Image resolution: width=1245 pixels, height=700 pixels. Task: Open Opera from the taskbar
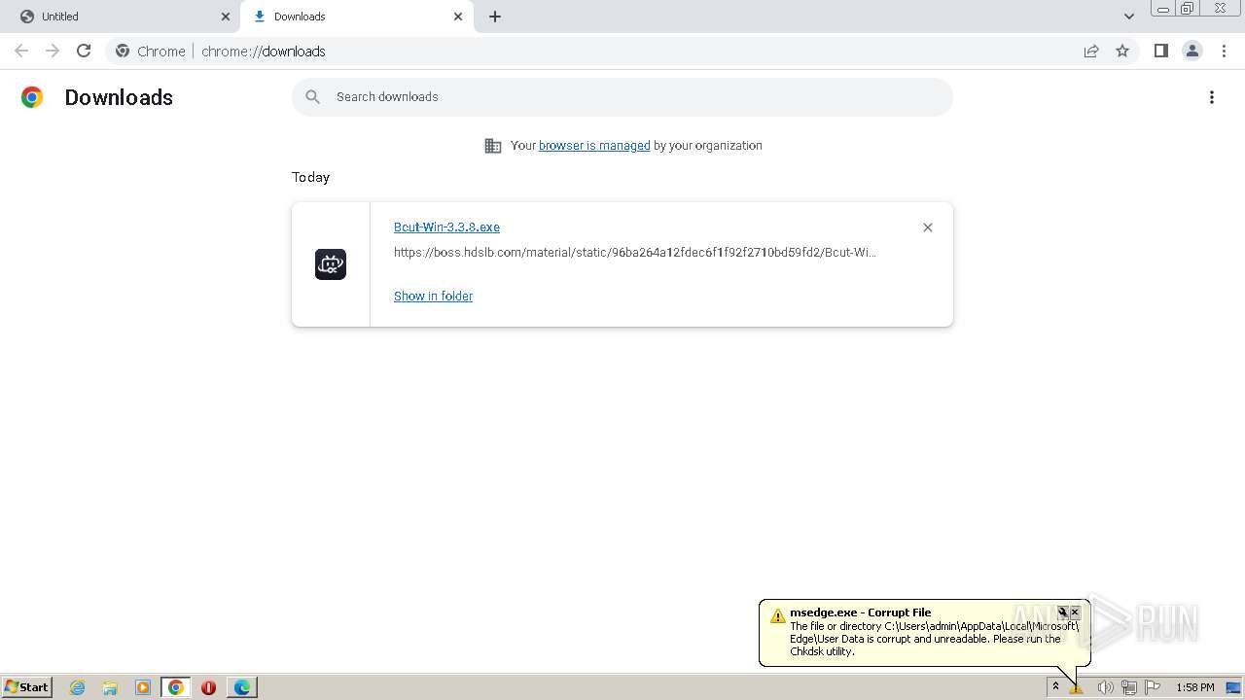point(208,687)
